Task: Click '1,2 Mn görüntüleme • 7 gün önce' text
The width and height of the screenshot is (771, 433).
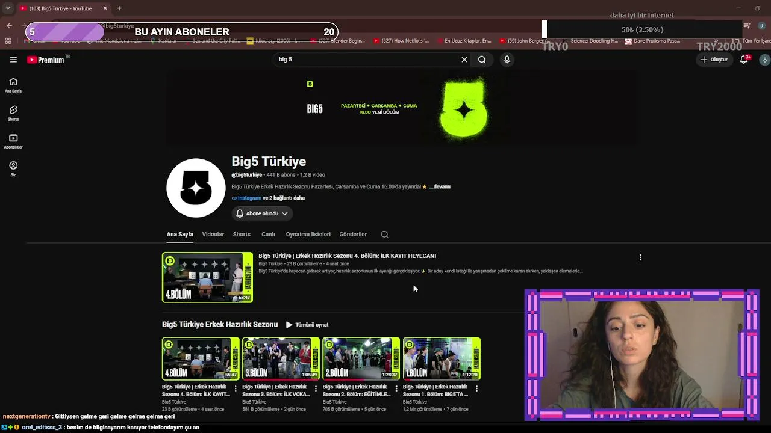Action: point(435,410)
